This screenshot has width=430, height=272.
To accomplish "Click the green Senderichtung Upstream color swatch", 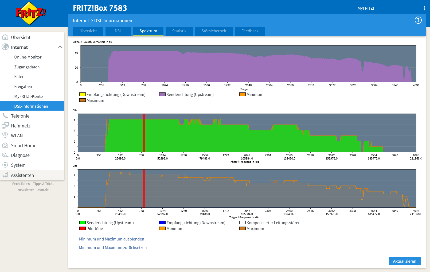I will coord(82,222).
